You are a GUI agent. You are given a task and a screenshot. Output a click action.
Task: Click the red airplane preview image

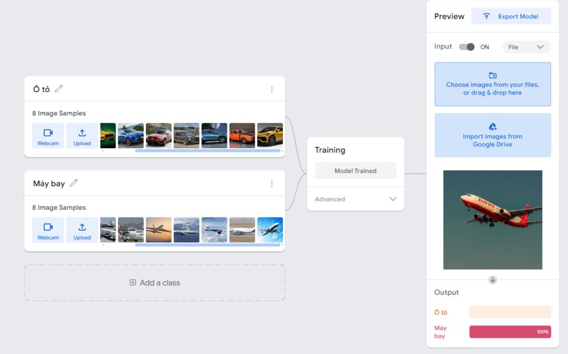pos(493,220)
